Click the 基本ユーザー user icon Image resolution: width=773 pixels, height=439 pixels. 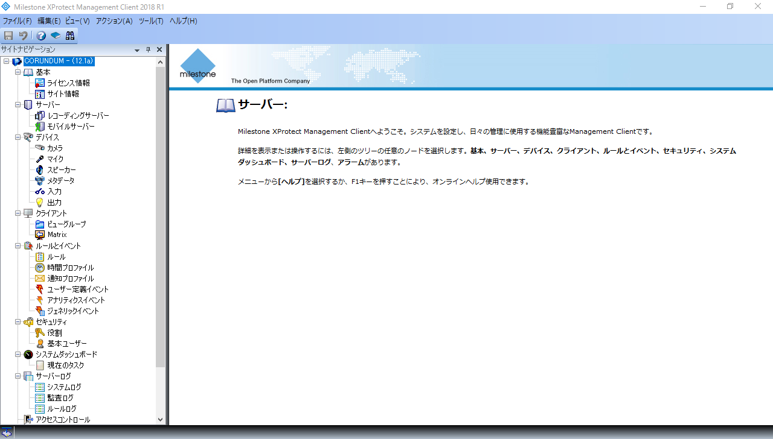(x=40, y=344)
